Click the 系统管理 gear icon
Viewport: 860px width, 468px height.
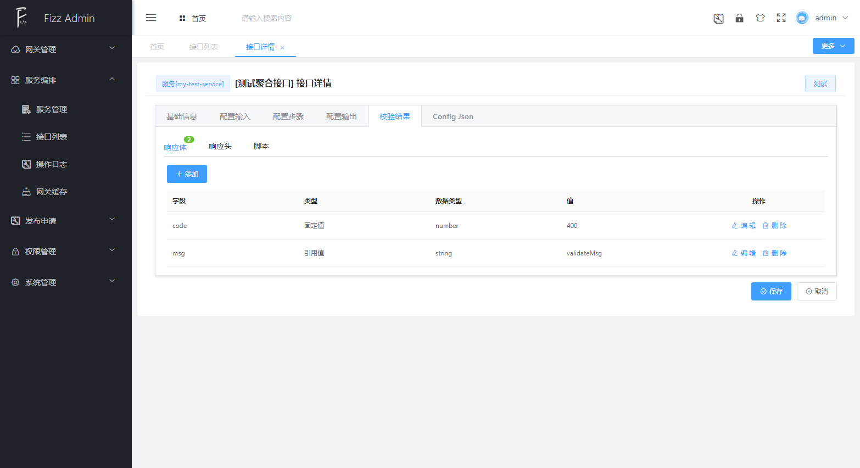15,282
